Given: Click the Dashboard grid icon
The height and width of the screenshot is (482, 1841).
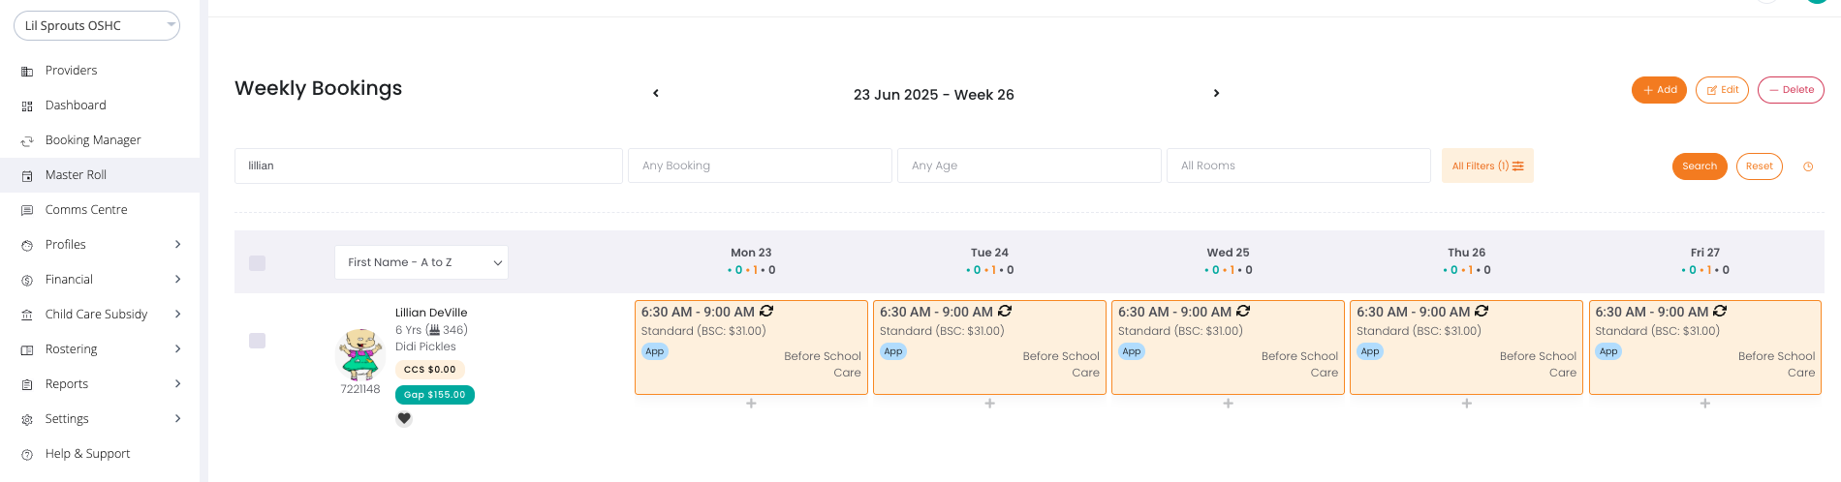Looking at the screenshot, I should point(27,105).
